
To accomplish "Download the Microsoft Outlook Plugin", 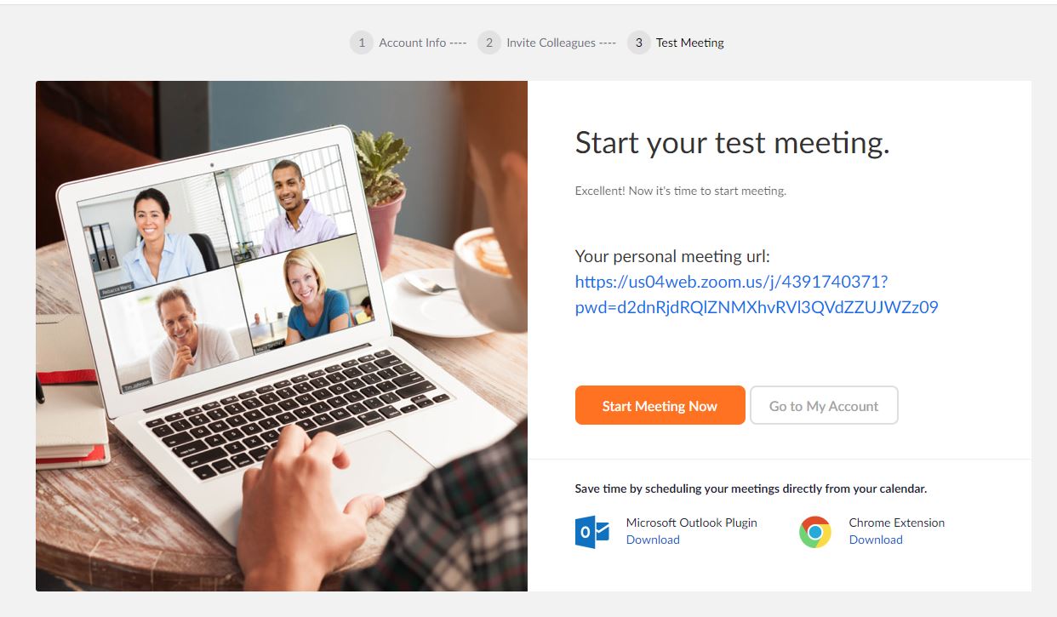I will tap(653, 540).
